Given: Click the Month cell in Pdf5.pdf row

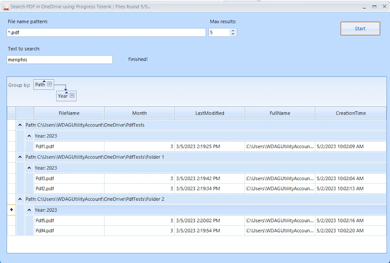Looking at the screenshot, I should pyautogui.click(x=139, y=220).
